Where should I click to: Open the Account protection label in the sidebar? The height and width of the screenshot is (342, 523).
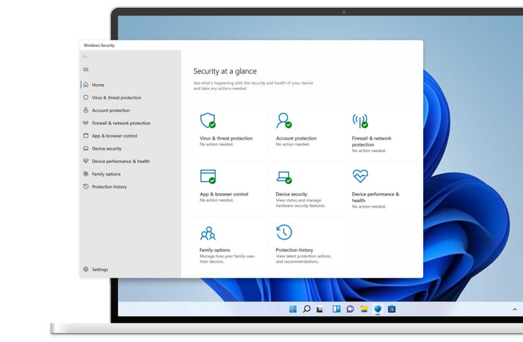click(x=111, y=111)
